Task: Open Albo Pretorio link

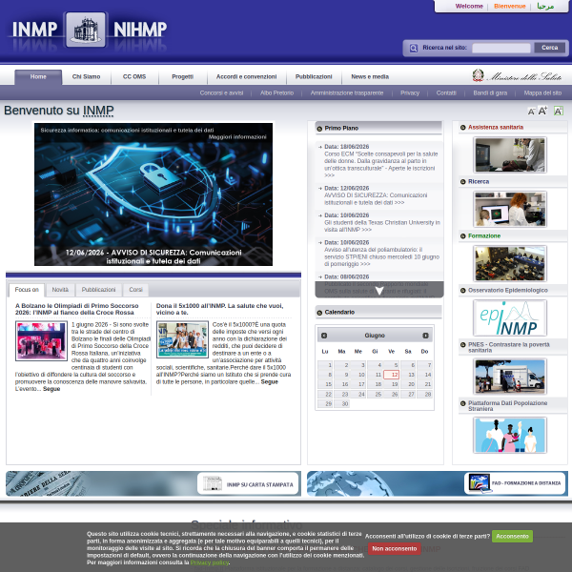Action: point(276,93)
